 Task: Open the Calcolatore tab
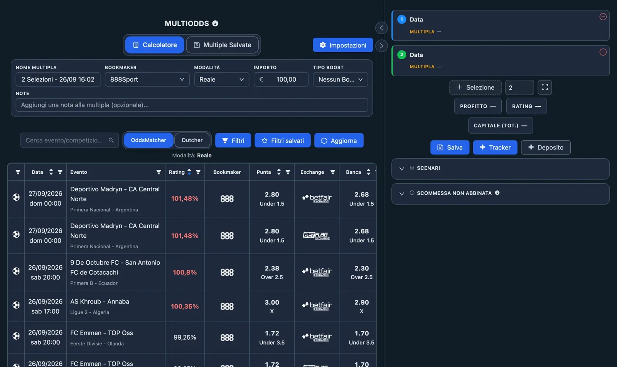point(155,45)
